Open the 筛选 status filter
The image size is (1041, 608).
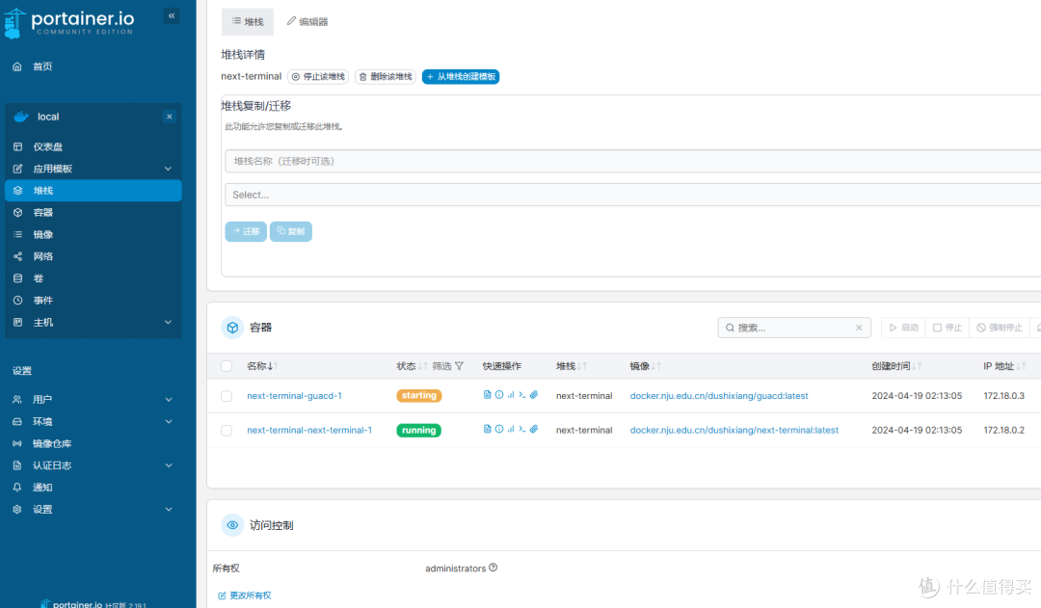448,366
